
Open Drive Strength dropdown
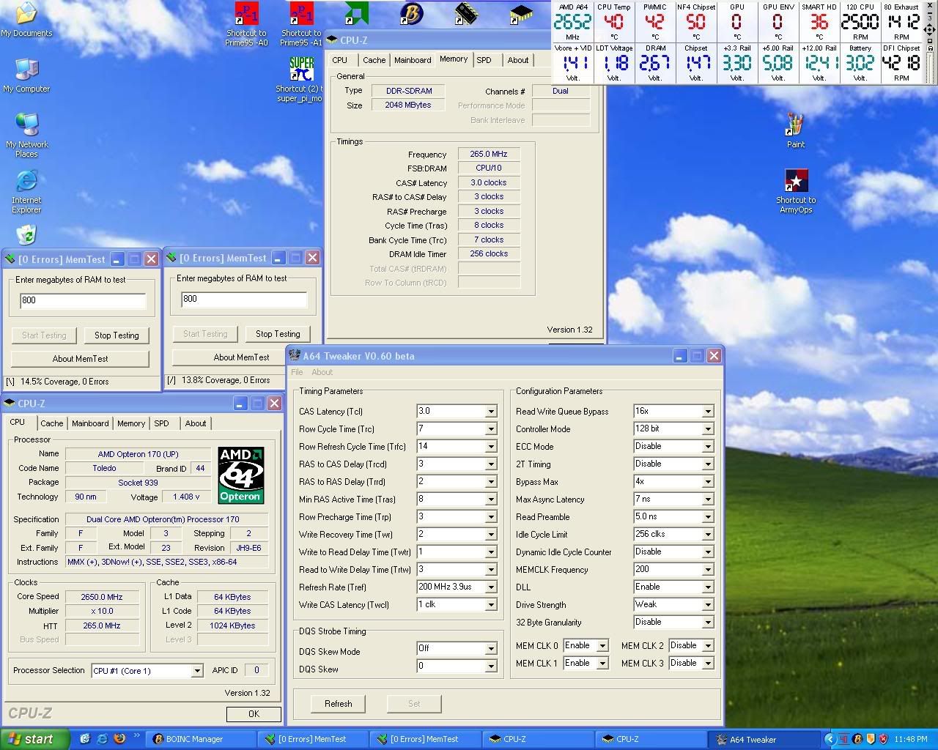708,605
